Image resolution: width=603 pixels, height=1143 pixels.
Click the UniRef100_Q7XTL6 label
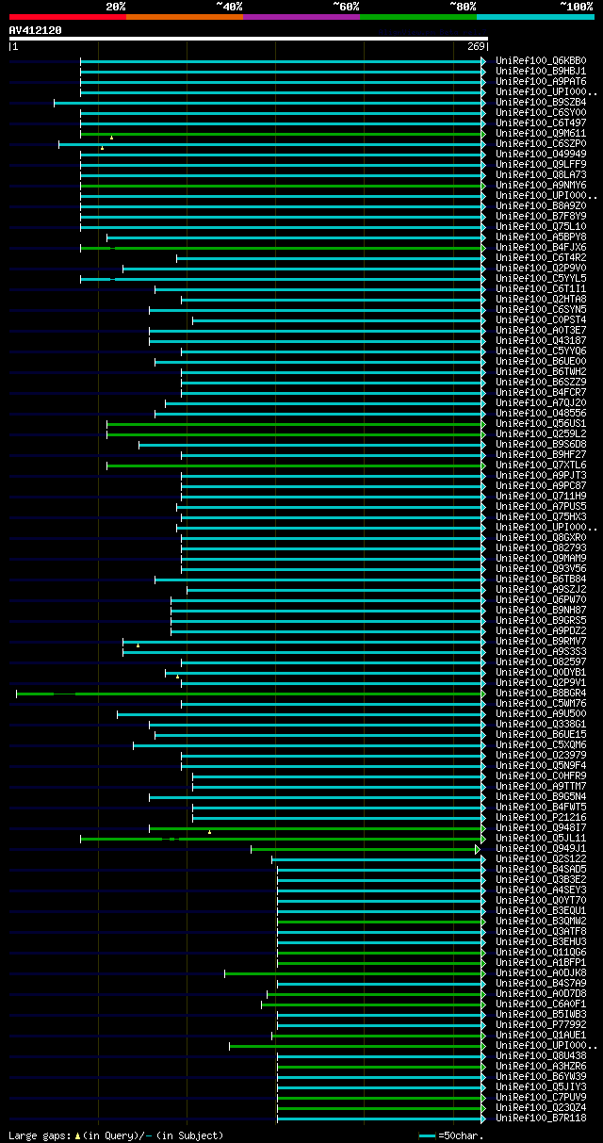tap(541, 465)
